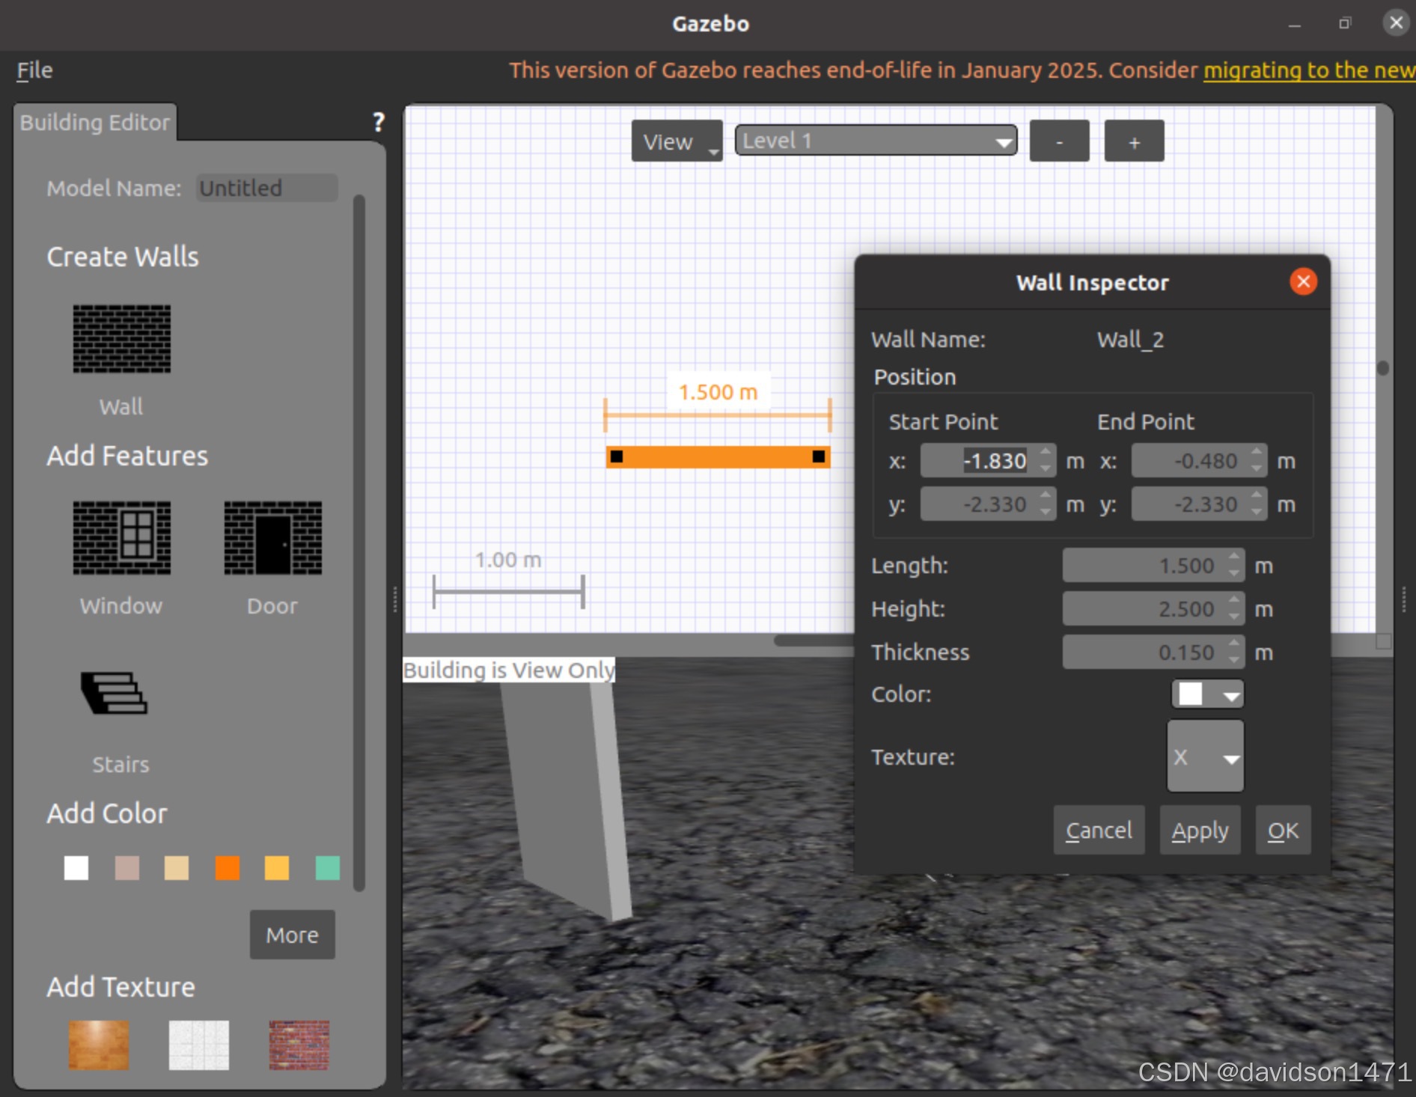Open the wall Color dropdown
The height and width of the screenshot is (1097, 1416).
click(1207, 694)
